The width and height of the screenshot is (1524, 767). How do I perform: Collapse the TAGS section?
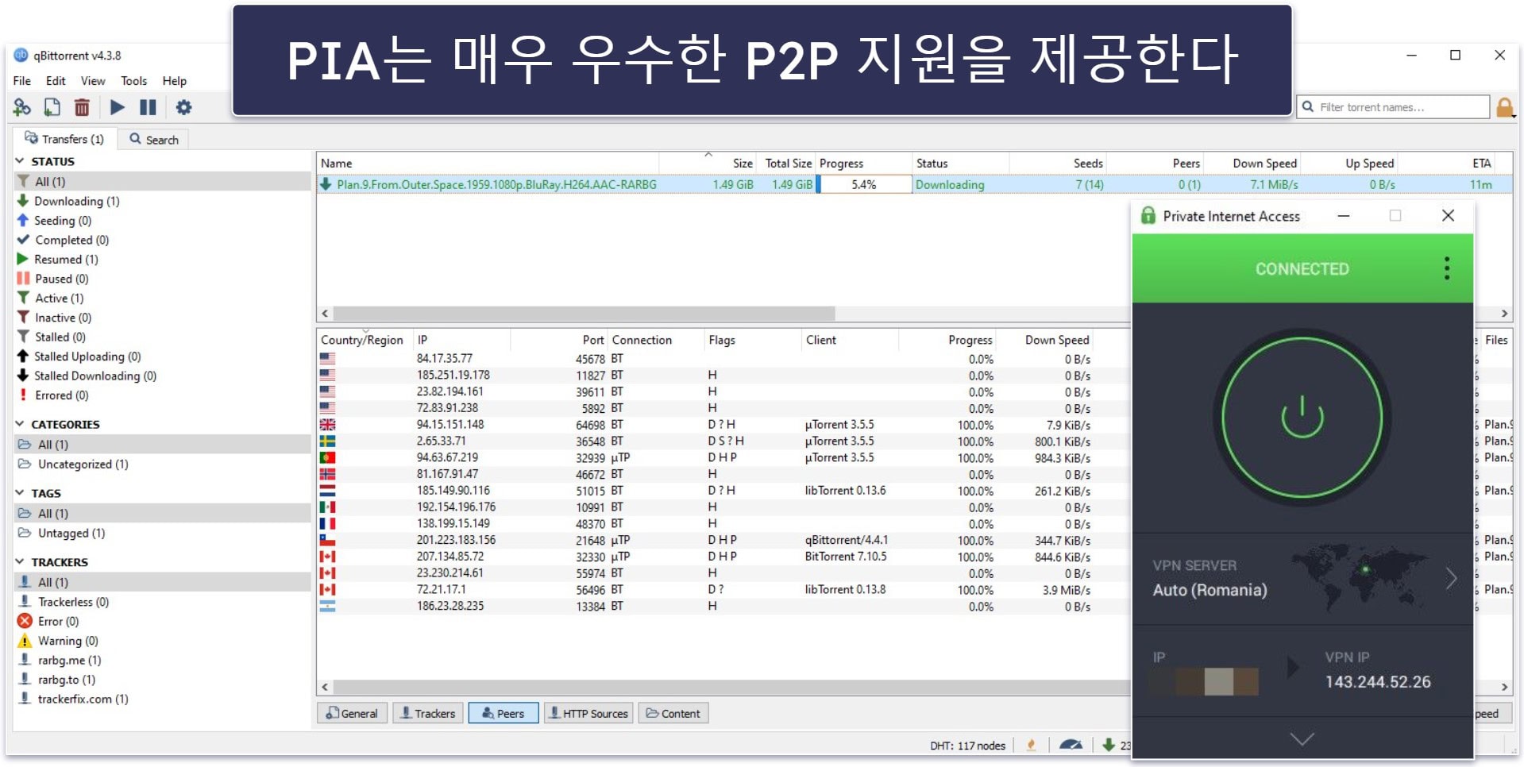pyautogui.click(x=20, y=493)
